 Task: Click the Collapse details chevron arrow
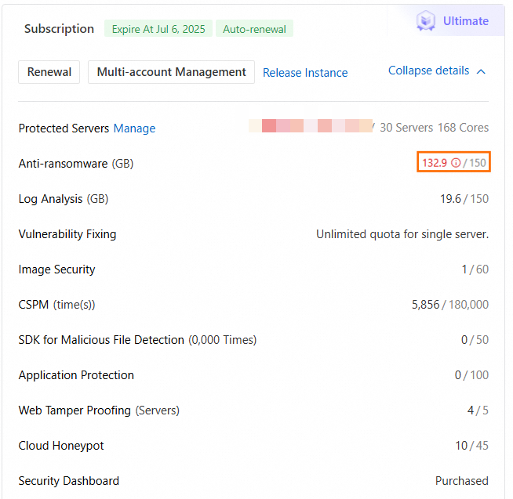click(x=481, y=71)
